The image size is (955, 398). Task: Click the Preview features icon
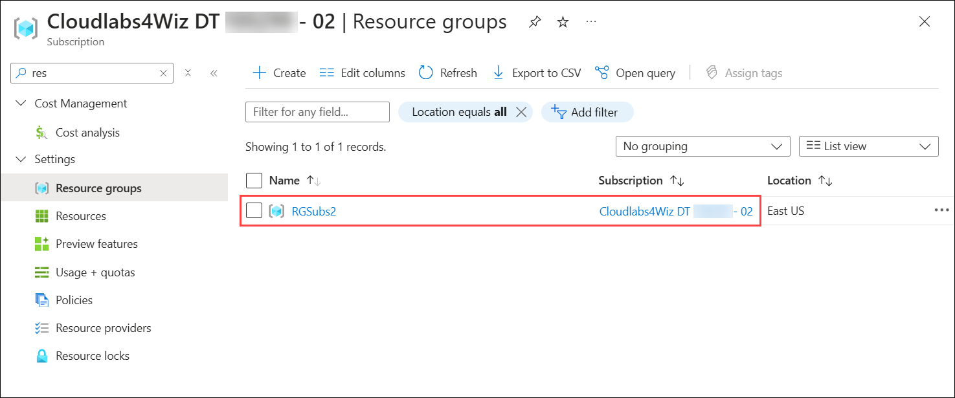tap(42, 244)
